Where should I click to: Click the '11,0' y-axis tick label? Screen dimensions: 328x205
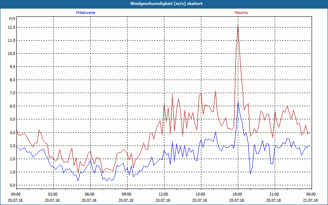(12, 41)
